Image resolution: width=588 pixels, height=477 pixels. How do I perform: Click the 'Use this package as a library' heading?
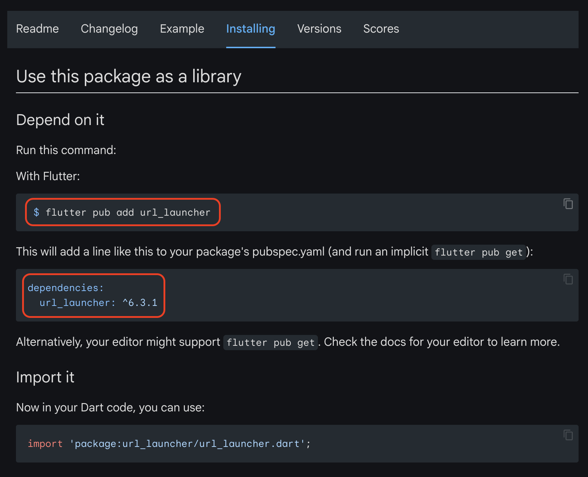(129, 76)
